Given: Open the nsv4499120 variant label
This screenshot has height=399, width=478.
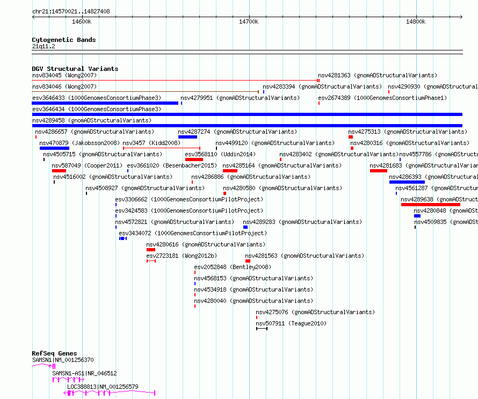Looking at the screenshot, I should [x=275, y=143].
